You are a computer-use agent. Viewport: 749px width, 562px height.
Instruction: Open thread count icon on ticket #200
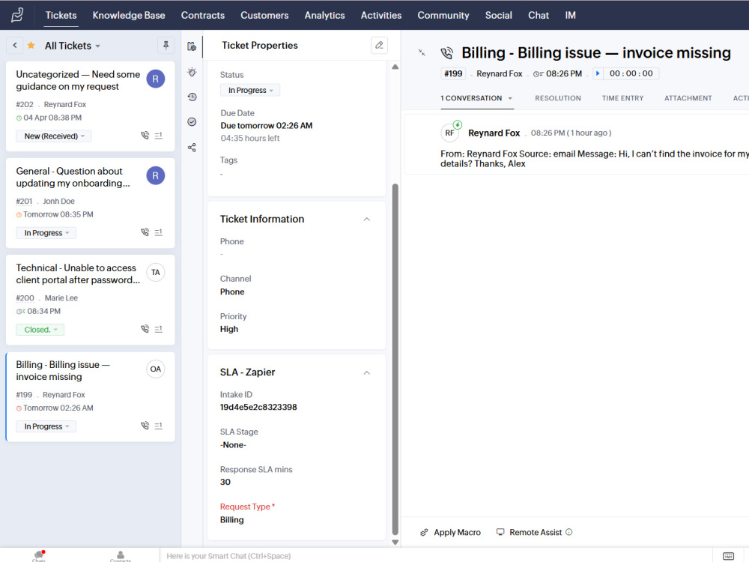[159, 329]
